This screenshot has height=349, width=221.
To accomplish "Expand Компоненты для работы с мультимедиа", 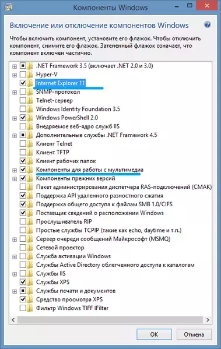I will (x=15, y=170).
